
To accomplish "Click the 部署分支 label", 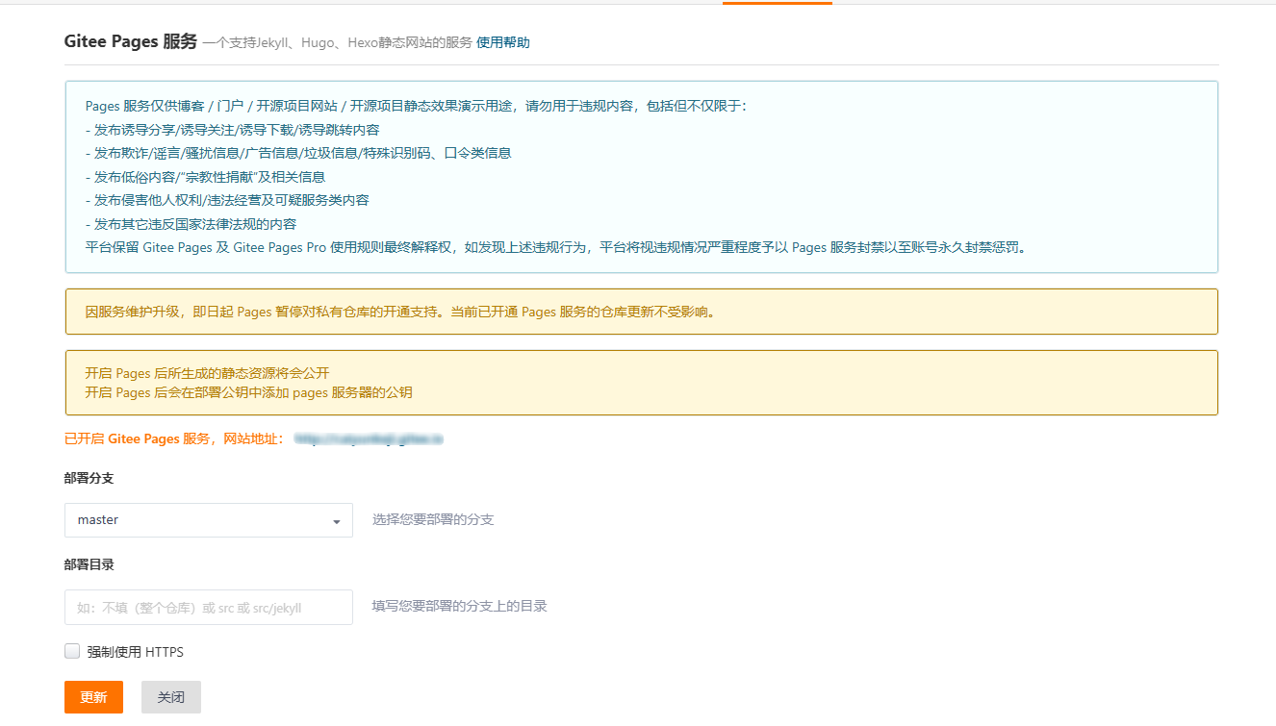I will 89,478.
